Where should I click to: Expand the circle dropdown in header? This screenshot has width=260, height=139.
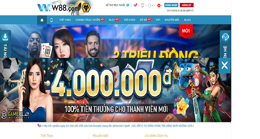pyautogui.click(x=150, y=5)
